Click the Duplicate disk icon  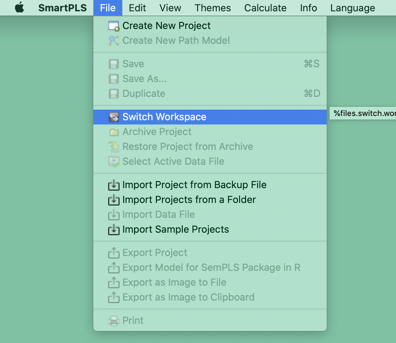pyautogui.click(x=113, y=94)
